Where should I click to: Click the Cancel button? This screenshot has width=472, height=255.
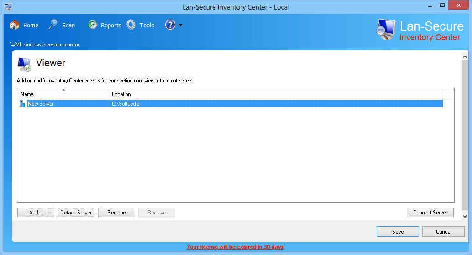coord(443,232)
